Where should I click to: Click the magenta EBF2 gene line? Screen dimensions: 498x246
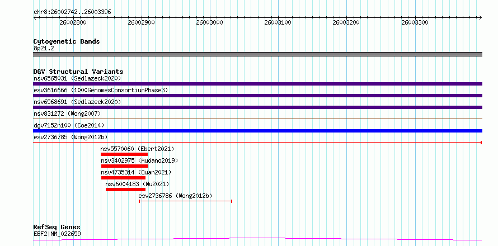pyautogui.click(x=257, y=239)
